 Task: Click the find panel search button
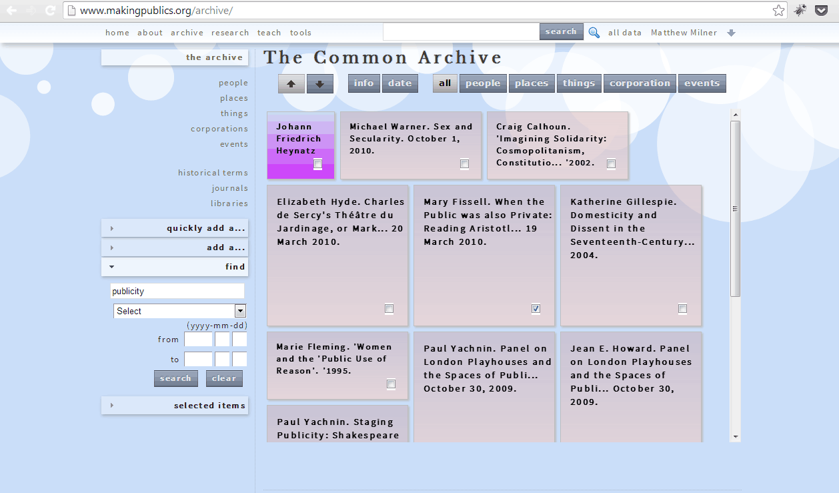pos(176,378)
